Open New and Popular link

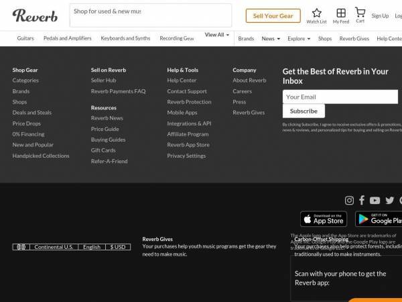(33, 145)
